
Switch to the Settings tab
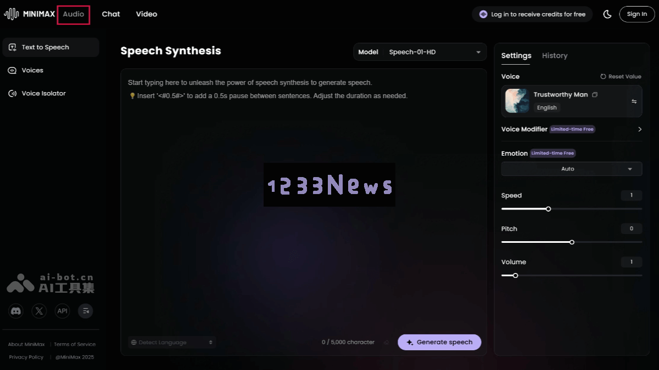pyautogui.click(x=516, y=55)
